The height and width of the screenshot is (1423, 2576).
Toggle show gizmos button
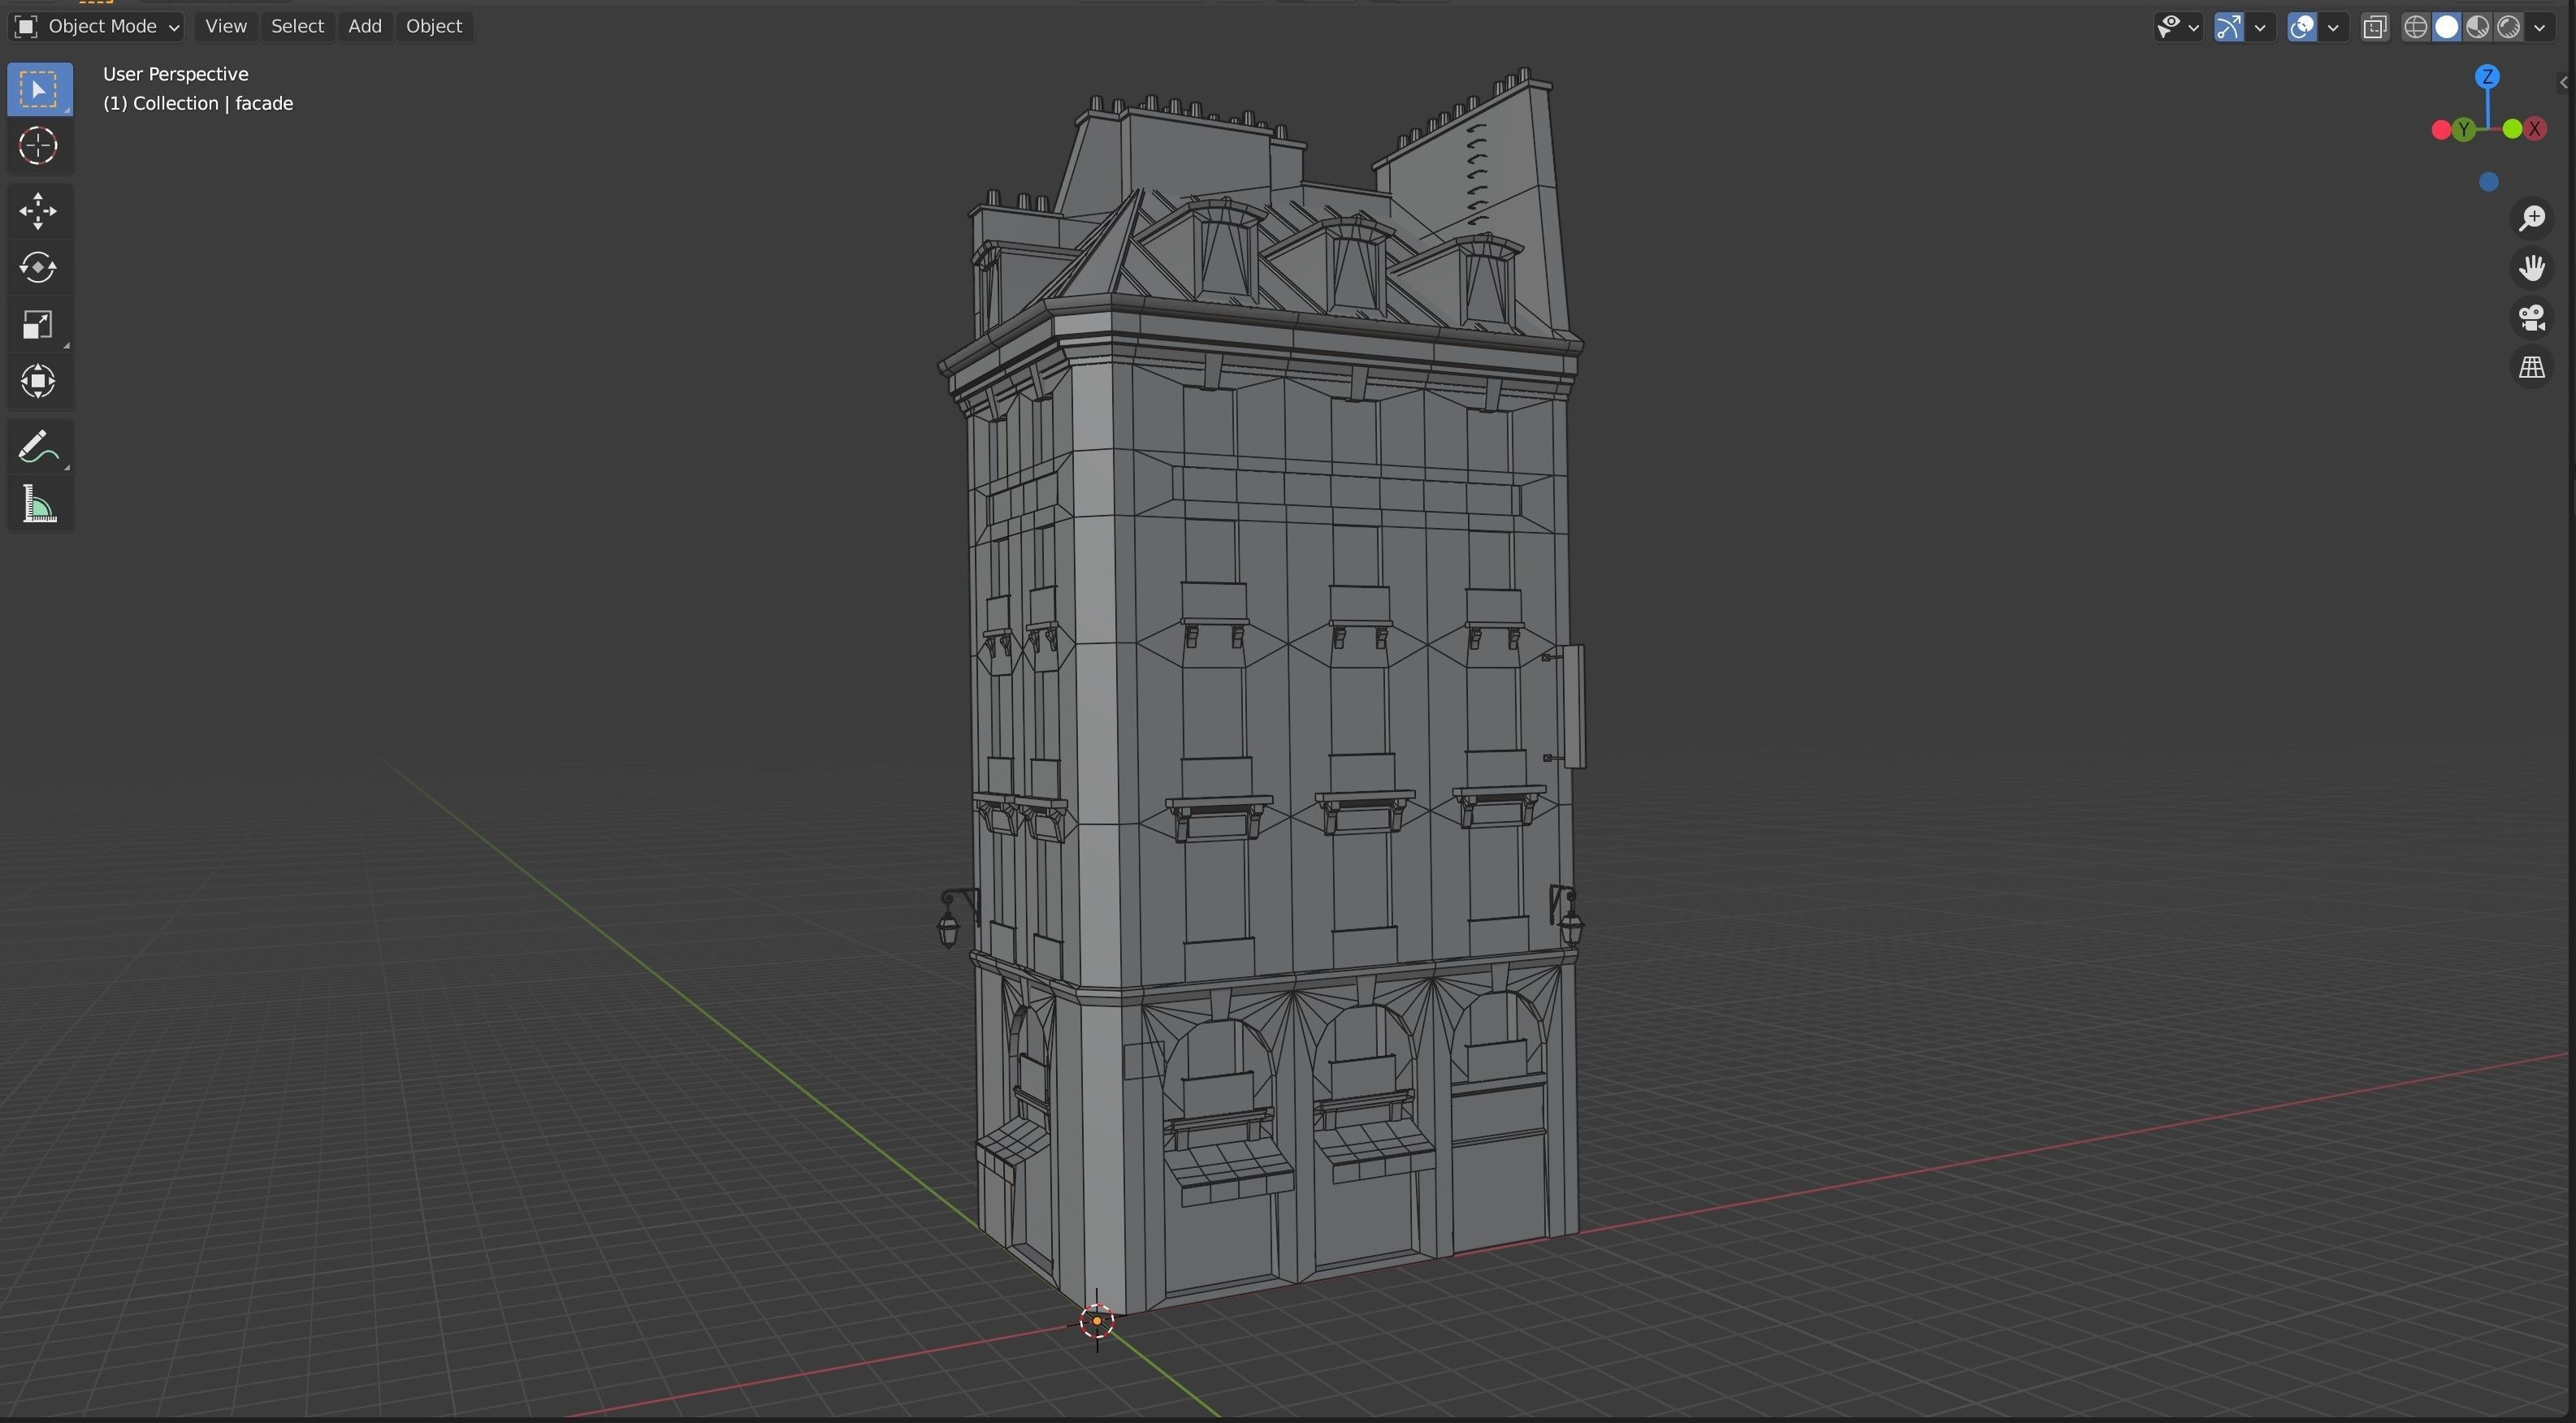click(2228, 27)
